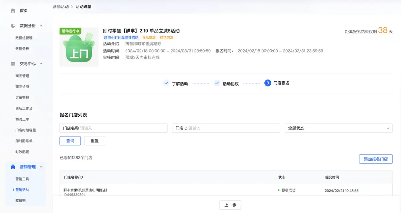
Task: Navigate to 订单管理
Action: (x=22, y=98)
